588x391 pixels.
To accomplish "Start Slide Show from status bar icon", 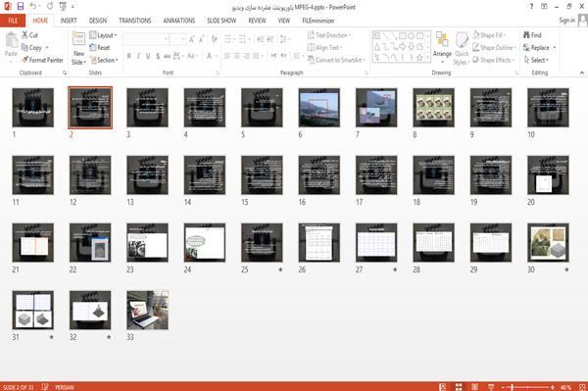I will [x=491, y=387].
